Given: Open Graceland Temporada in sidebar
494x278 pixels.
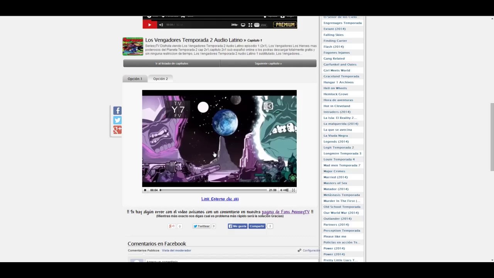Looking at the screenshot, I should [341, 76].
